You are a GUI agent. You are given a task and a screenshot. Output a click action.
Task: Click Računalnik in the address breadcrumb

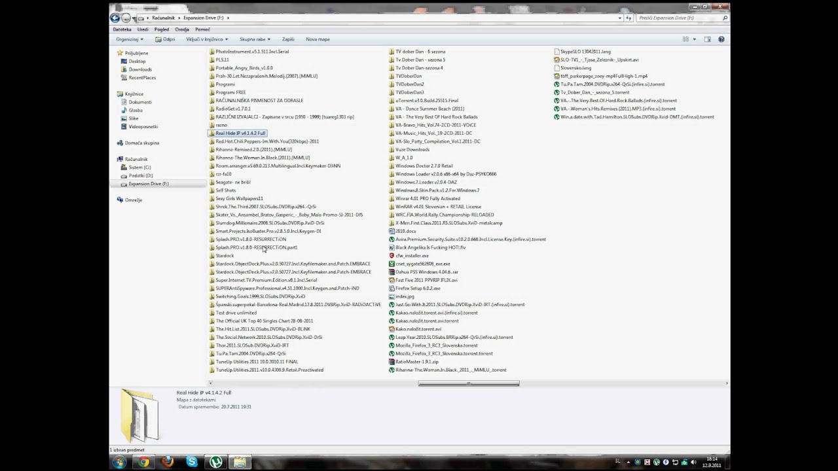tap(164, 18)
